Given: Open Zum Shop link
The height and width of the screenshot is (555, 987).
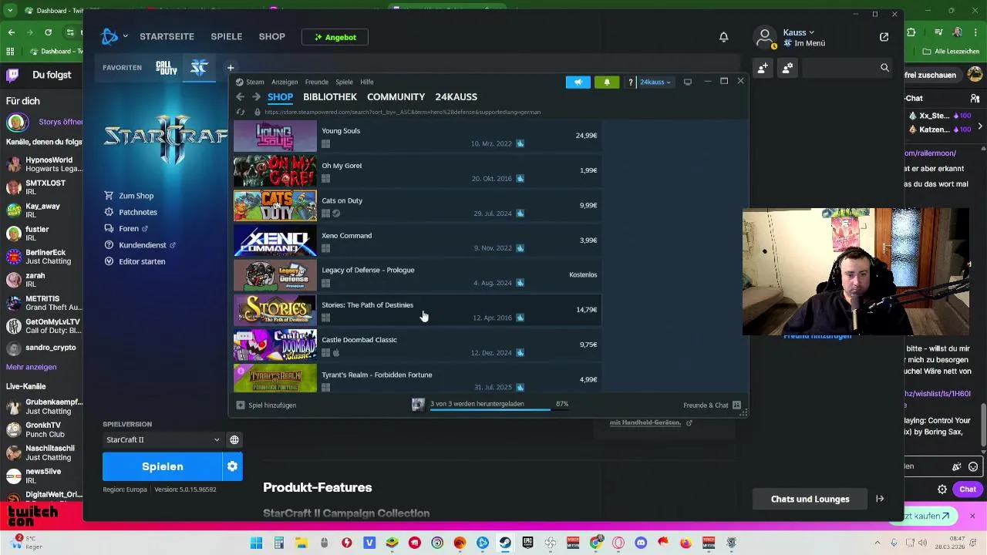Looking at the screenshot, I should (129, 196).
